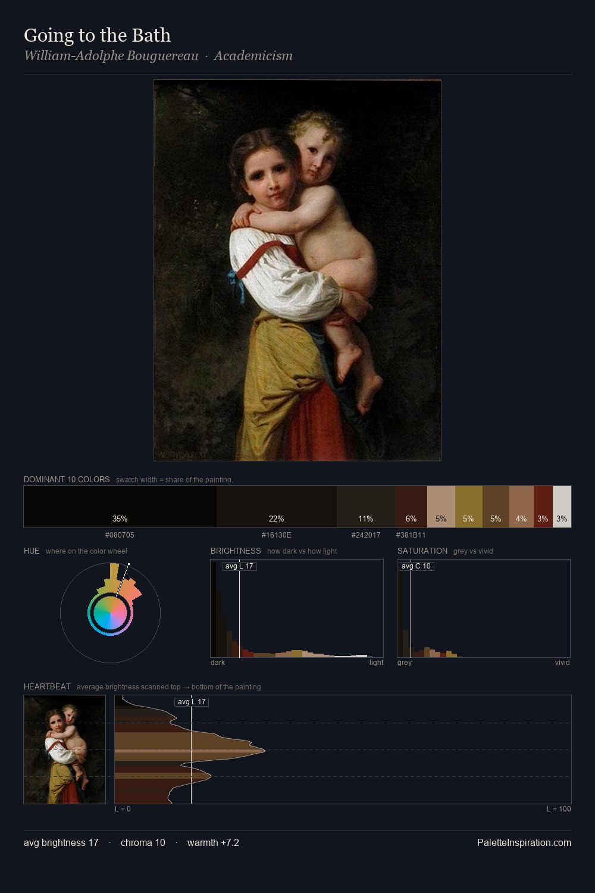Click the DOMINANT 10 COLORS heading
The image size is (595, 893).
pyautogui.click(x=67, y=479)
